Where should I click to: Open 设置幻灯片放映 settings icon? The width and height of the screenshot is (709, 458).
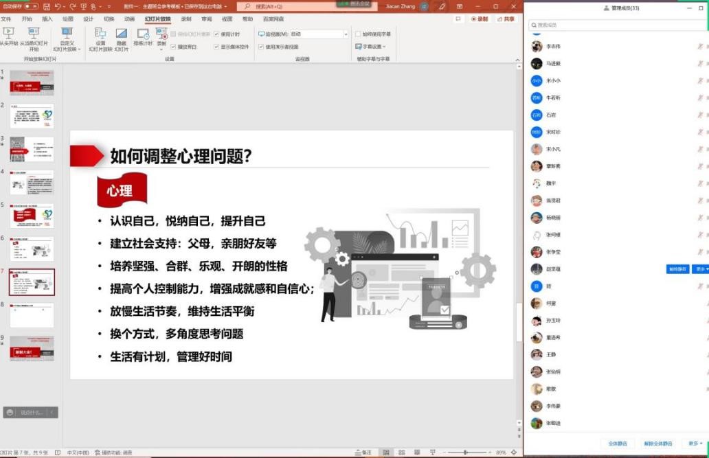[100, 35]
